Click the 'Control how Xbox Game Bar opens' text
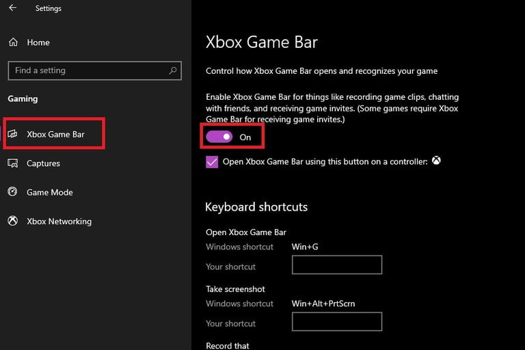The height and width of the screenshot is (350, 525). 322,71
